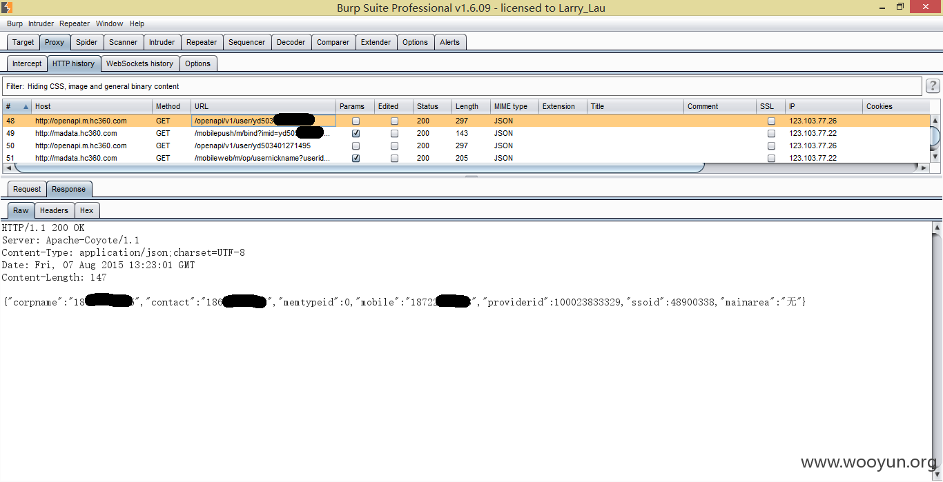Viewport: 943px width, 482px height.
Task: Open the WebSockets history sub-tab
Action: click(140, 63)
